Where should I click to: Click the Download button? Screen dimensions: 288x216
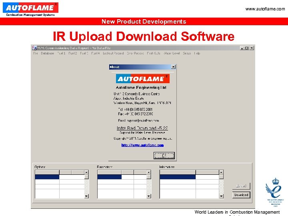click(x=241, y=195)
